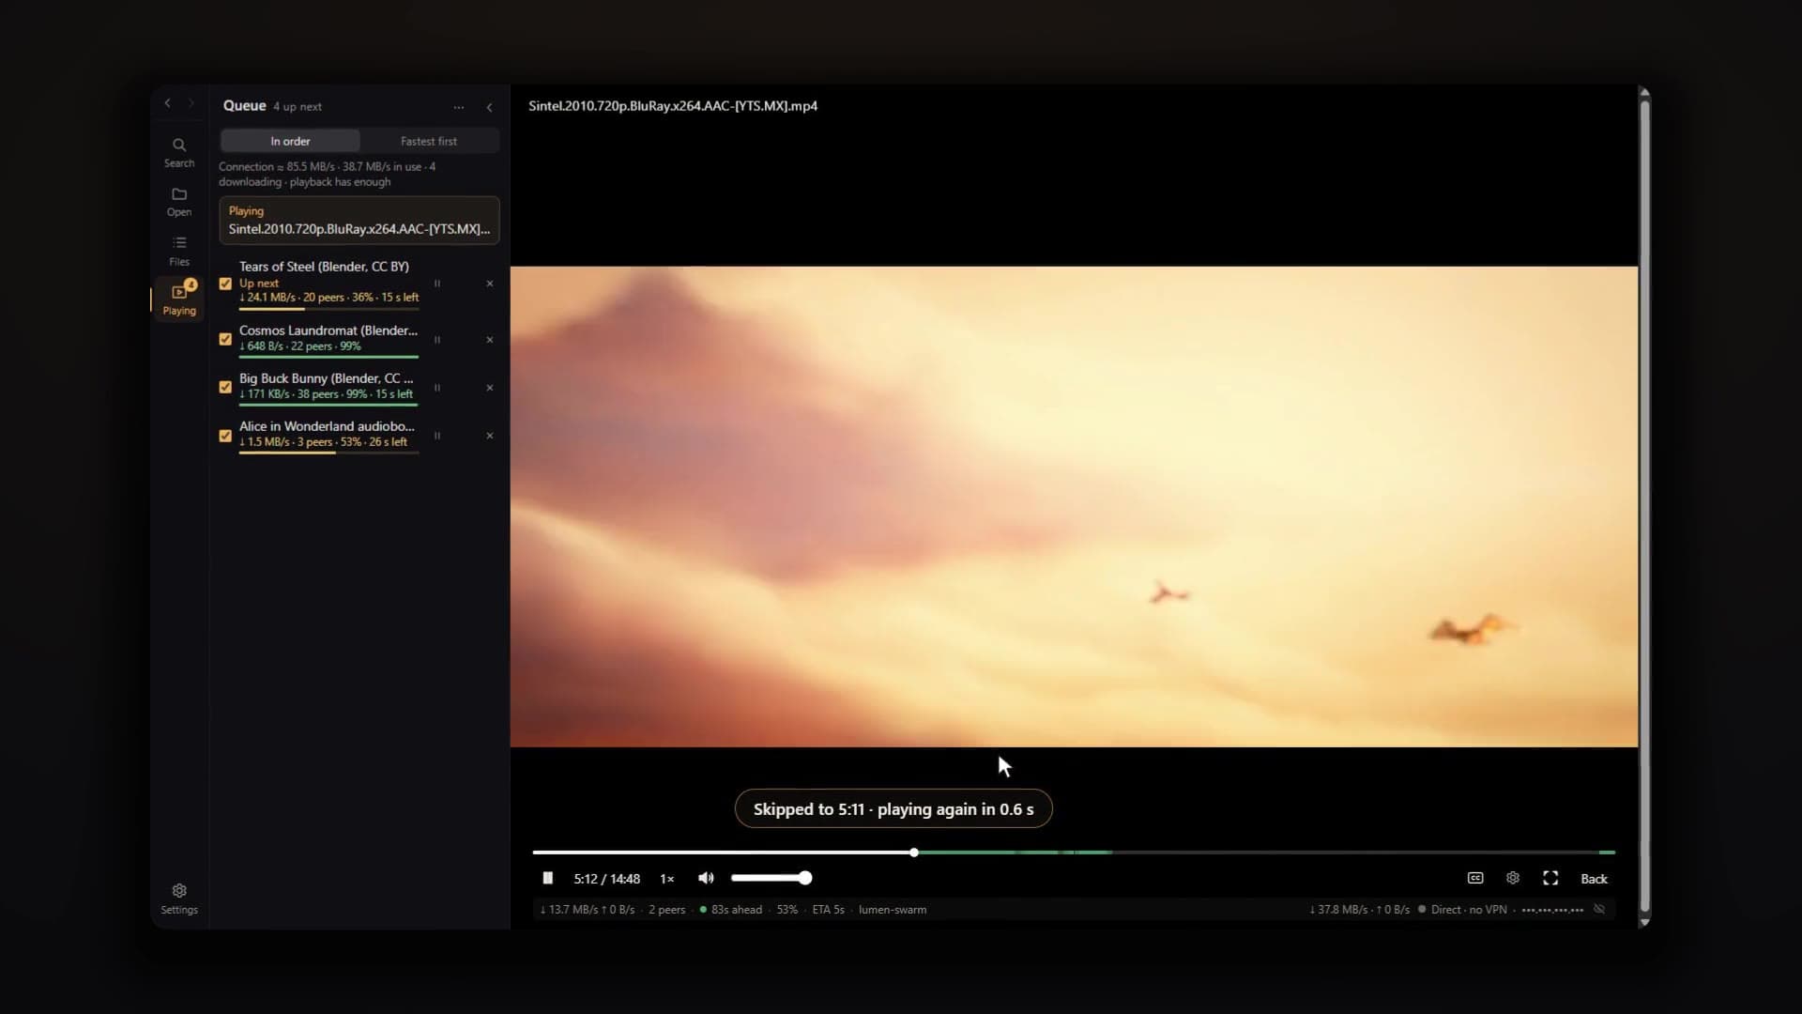Viewport: 1802px width, 1014px height.
Task: Go forward with right navigation arrow
Action: [x=191, y=103]
